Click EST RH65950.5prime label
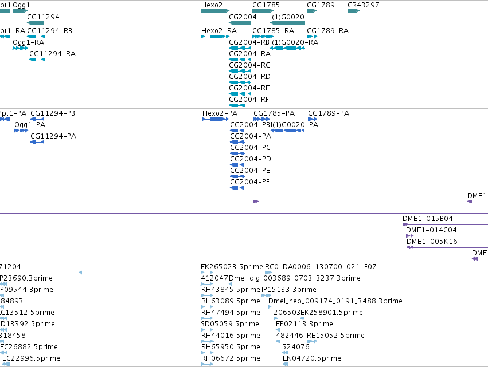The height and width of the screenshot is (367, 488). click(231, 348)
